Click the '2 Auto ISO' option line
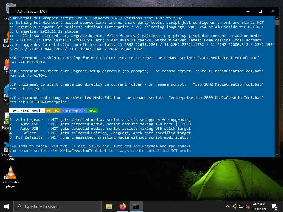Screen dimensions: 283x212 100,124
